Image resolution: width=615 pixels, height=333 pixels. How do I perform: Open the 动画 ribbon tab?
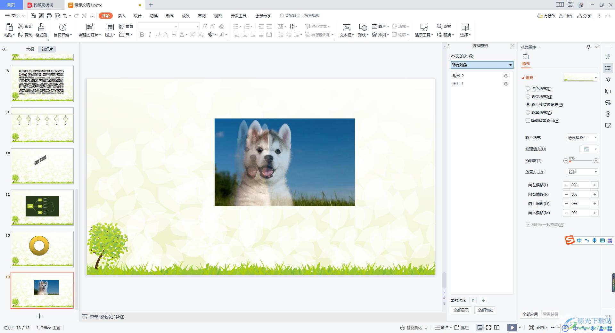pos(170,16)
